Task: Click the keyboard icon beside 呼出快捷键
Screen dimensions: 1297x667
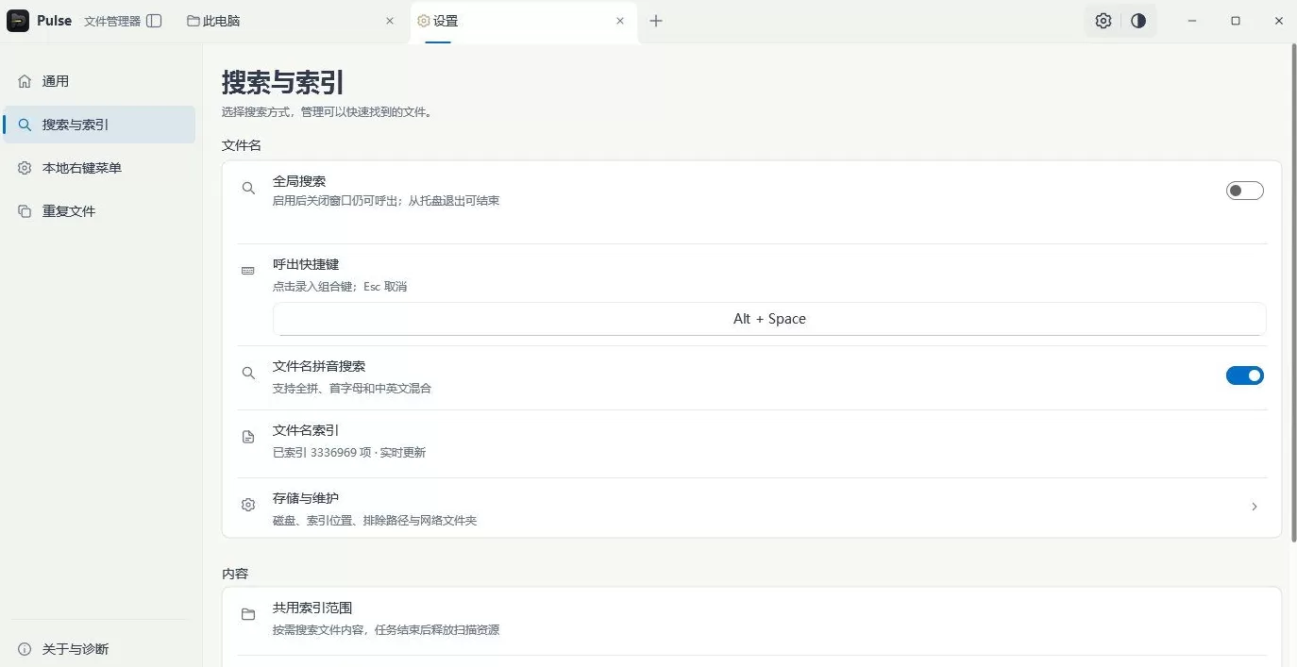Action: click(248, 271)
